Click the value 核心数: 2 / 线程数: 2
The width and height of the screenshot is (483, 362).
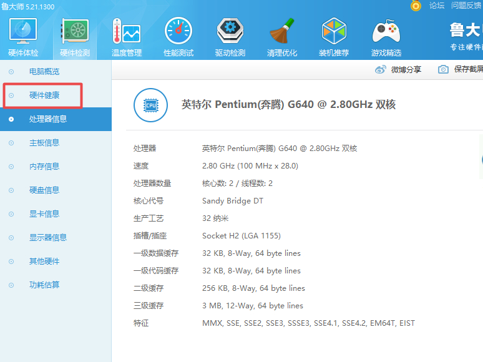[x=237, y=183]
